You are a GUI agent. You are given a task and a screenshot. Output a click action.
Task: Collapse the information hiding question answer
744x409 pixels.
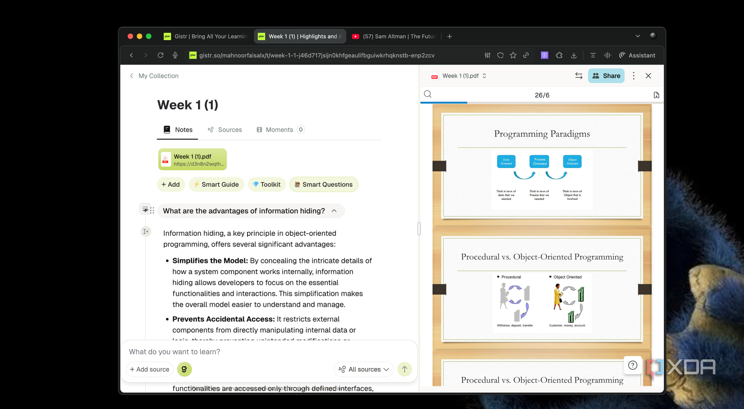click(x=334, y=211)
